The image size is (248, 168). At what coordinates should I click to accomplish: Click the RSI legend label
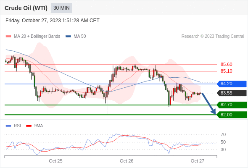(x=17, y=126)
